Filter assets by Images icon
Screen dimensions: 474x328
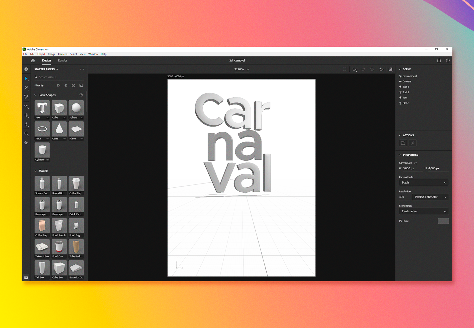pyautogui.click(x=81, y=86)
